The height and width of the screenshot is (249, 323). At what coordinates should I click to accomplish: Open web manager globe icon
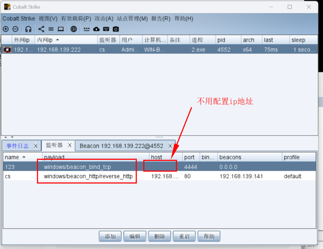click(74, 29)
